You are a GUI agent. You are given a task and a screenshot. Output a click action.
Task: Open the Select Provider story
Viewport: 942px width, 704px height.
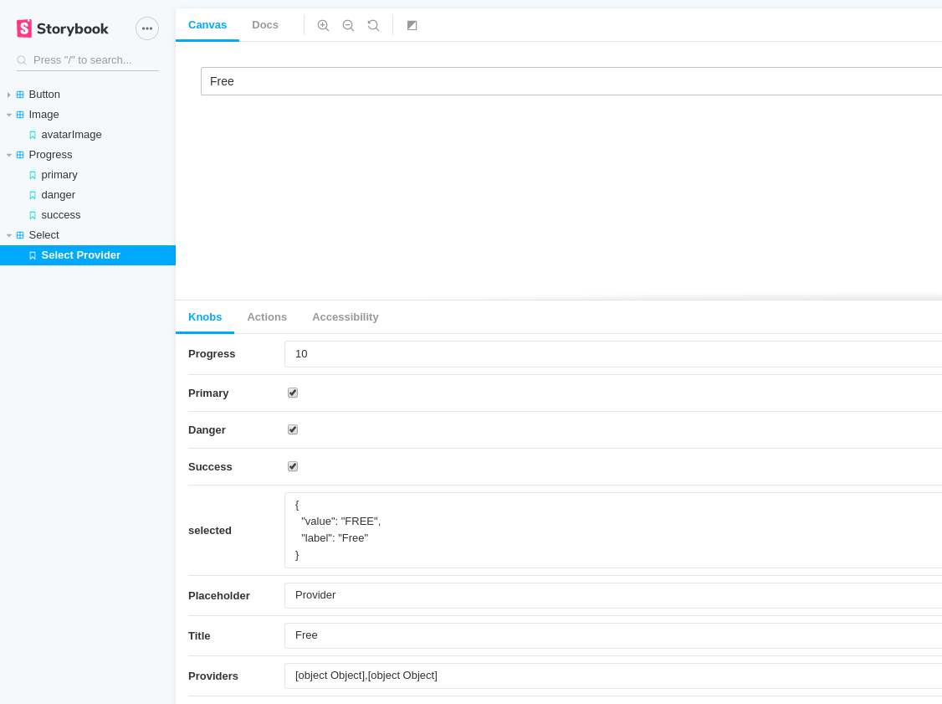tap(80, 255)
